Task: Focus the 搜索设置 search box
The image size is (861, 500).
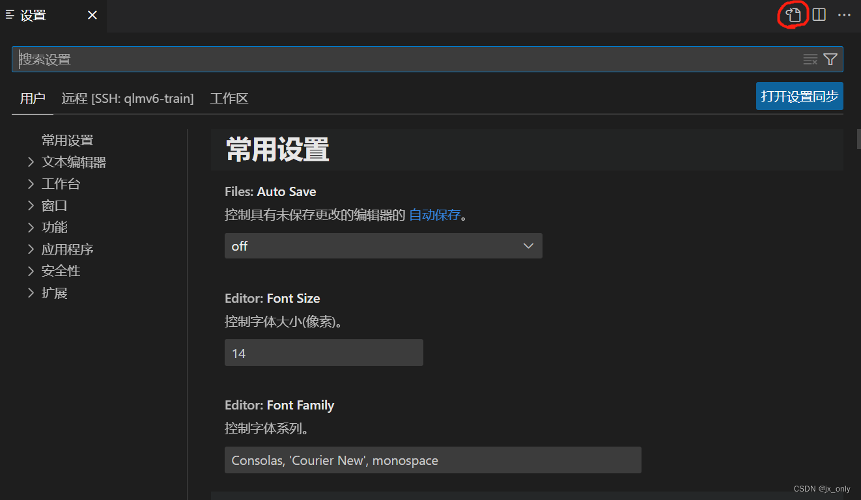Action: pos(427,59)
